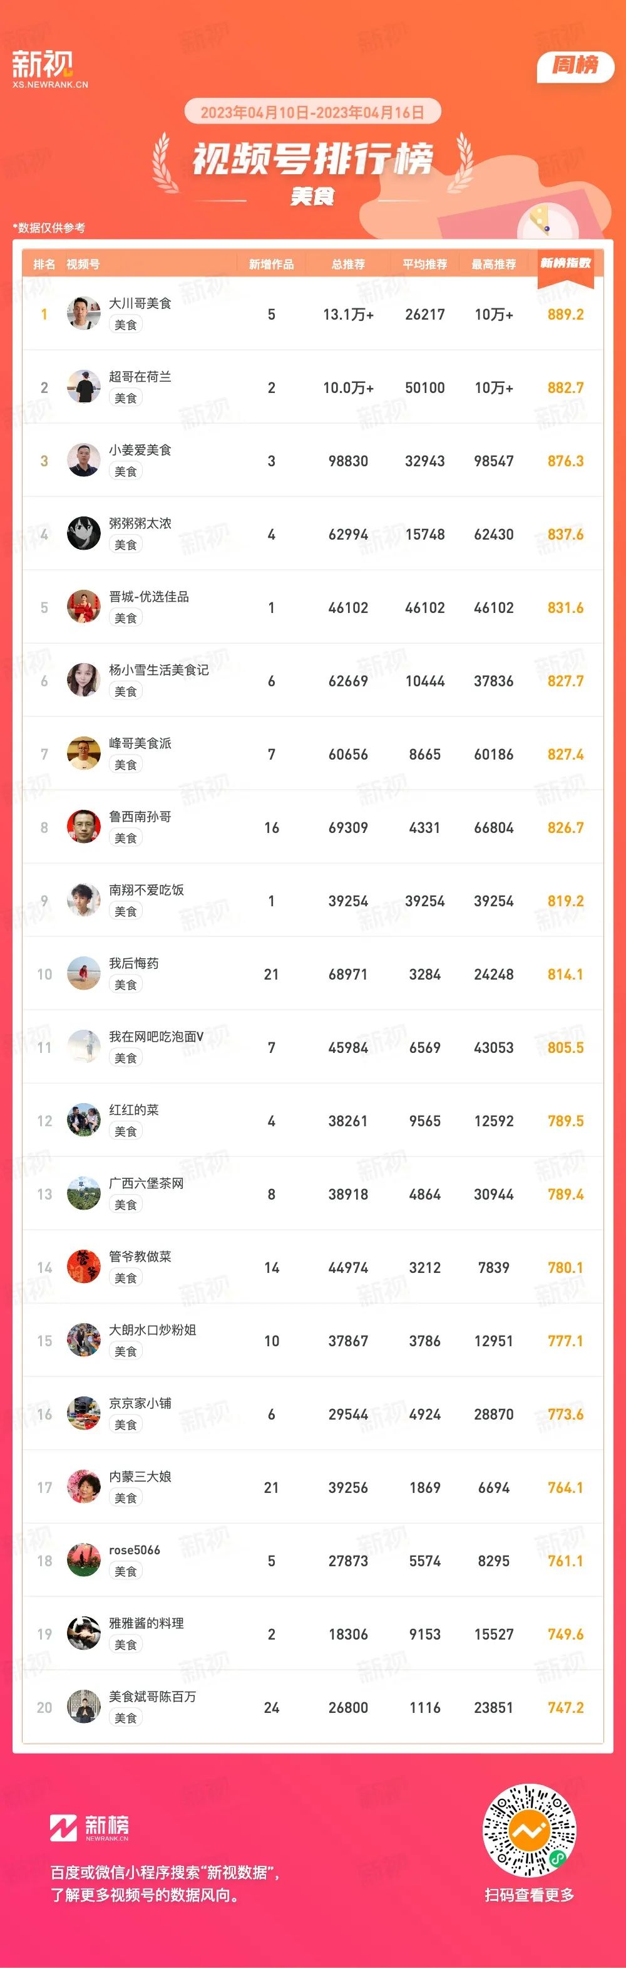Click the 新榜指数 ribbon header
The height and width of the screenshot is (1968, 626).
point(566,264)
